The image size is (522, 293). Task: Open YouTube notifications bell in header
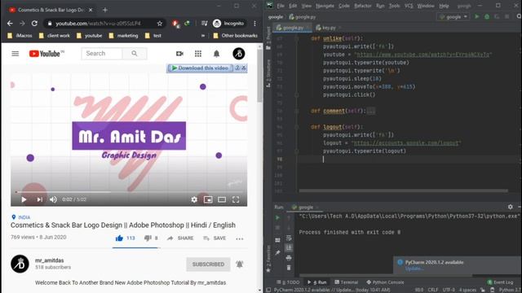[x=216, y=54]
